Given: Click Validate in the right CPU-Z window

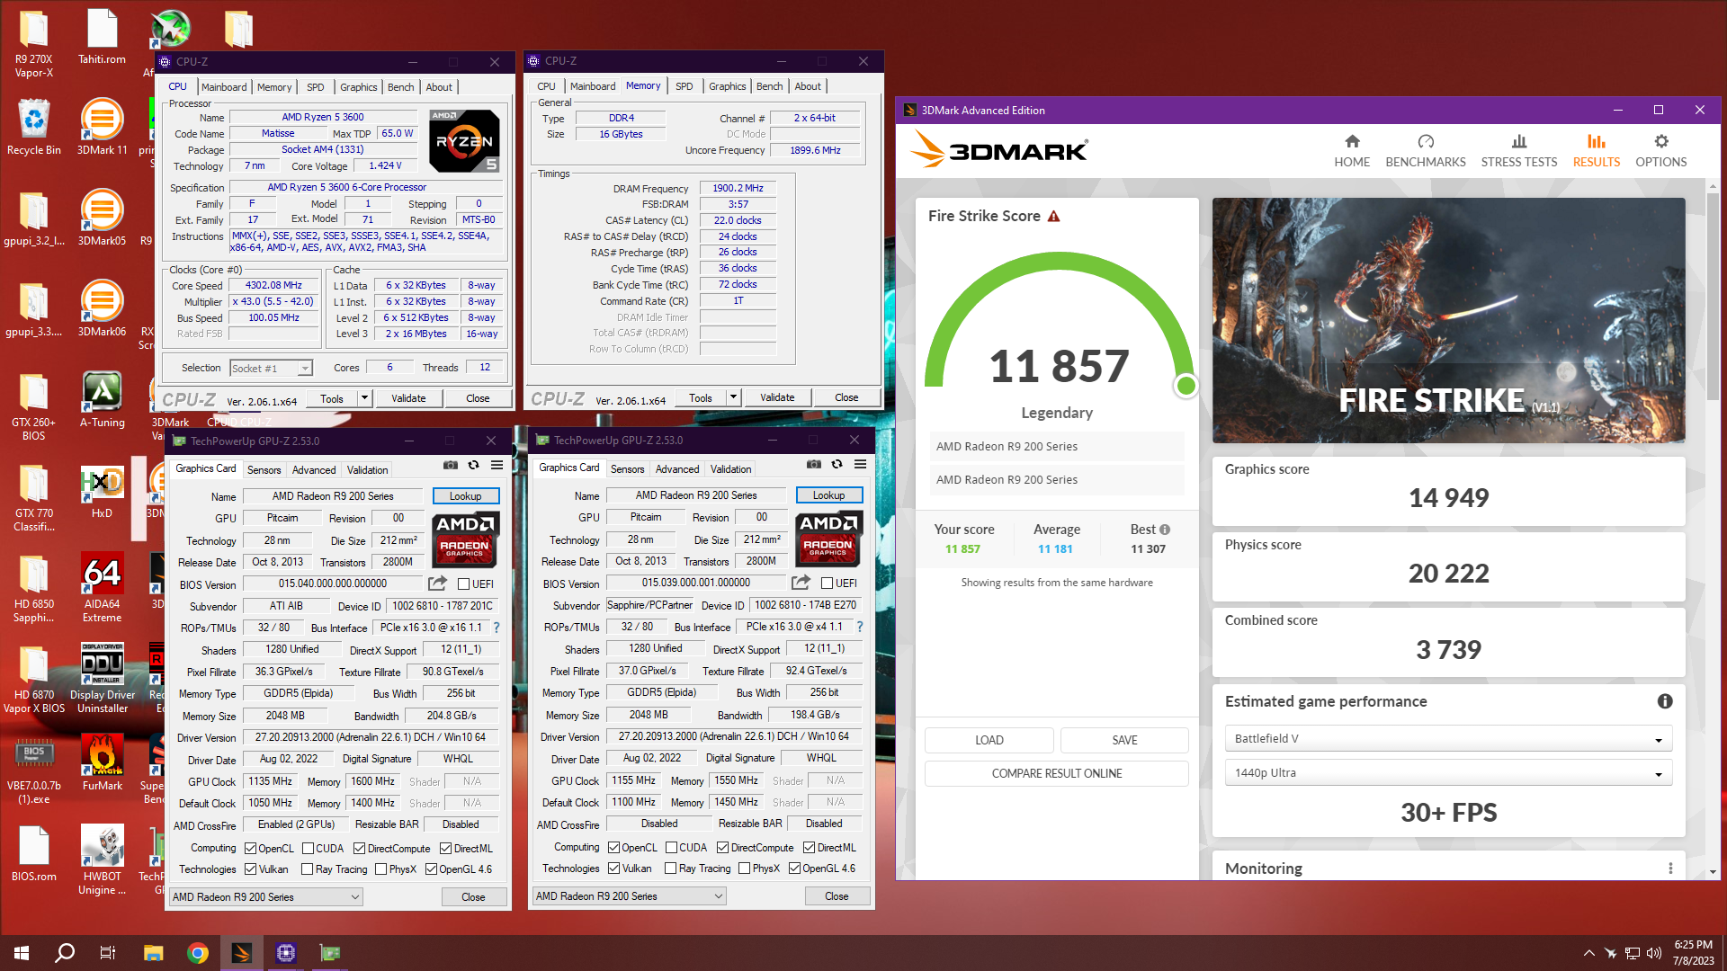Looking at the screenshot, I should coord(777,397).
